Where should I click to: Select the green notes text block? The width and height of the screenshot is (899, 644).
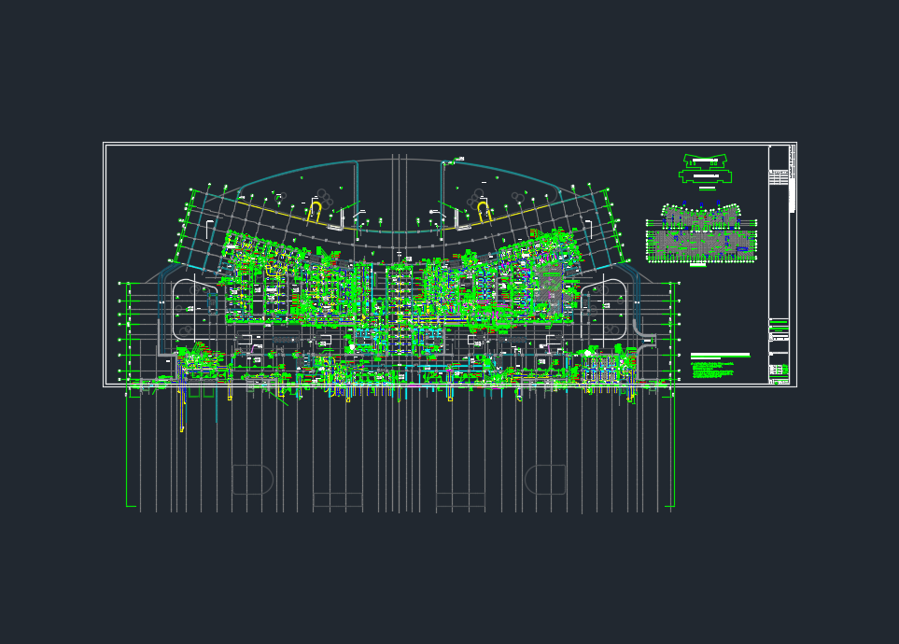click(714, 369)
